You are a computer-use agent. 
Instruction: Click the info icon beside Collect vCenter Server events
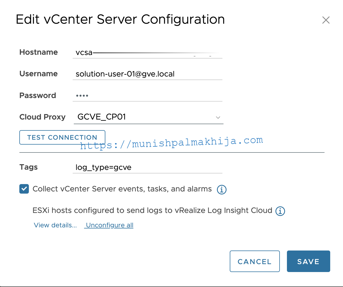pyautogui.click(x=222, y=189)
